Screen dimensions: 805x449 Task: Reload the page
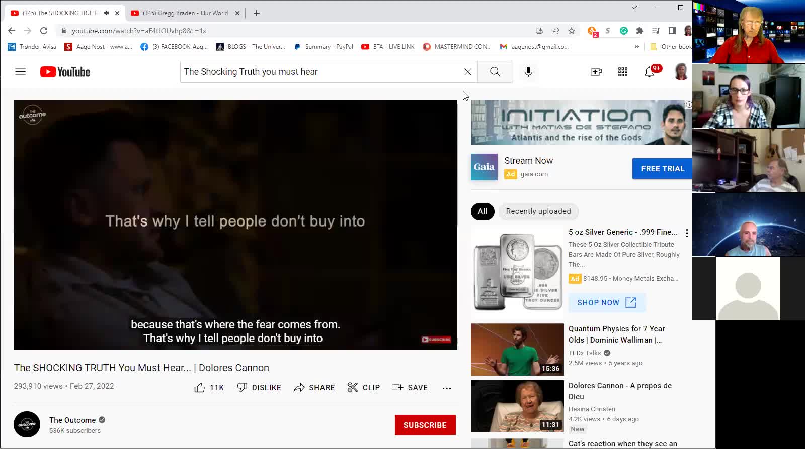(44, 31)
